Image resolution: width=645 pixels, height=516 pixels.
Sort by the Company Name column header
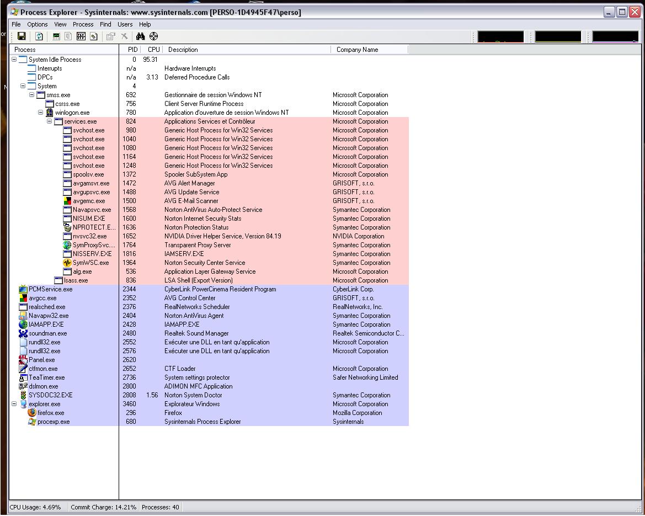click(x=369, y=50)
